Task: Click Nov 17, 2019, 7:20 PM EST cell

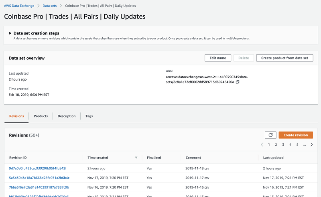Action: 108,178
